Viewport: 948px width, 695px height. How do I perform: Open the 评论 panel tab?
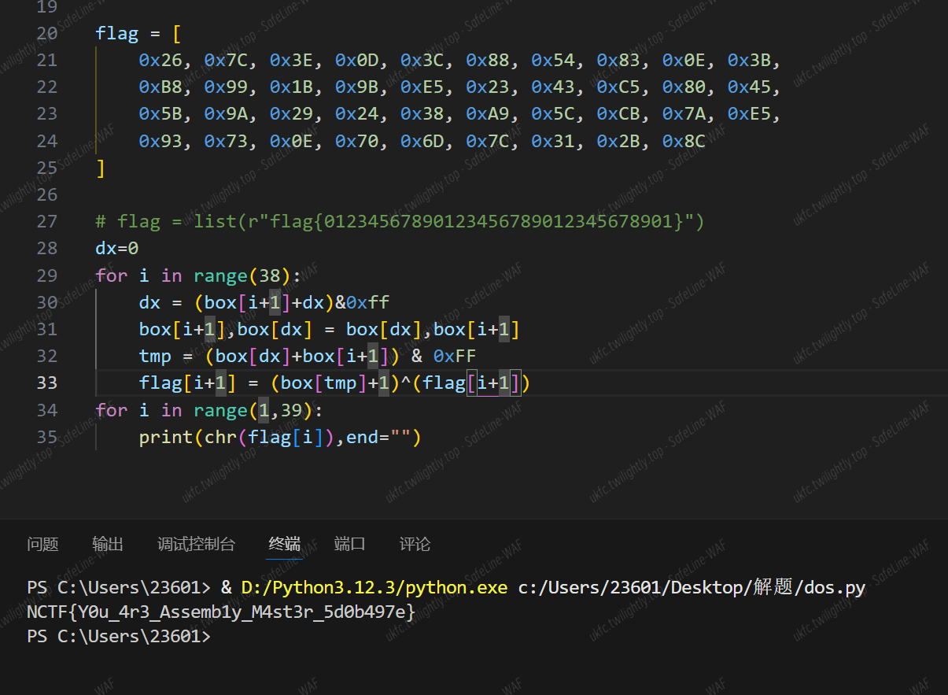(415, 544)
